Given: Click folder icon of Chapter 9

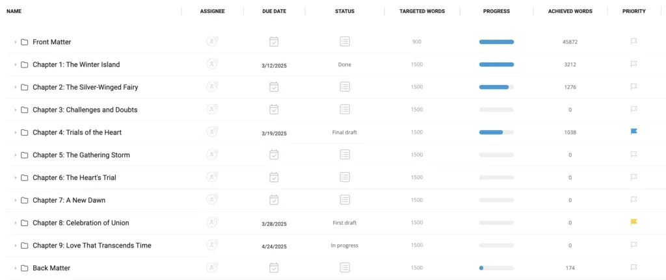Looking at the screenshot, I should pos(25,245).
